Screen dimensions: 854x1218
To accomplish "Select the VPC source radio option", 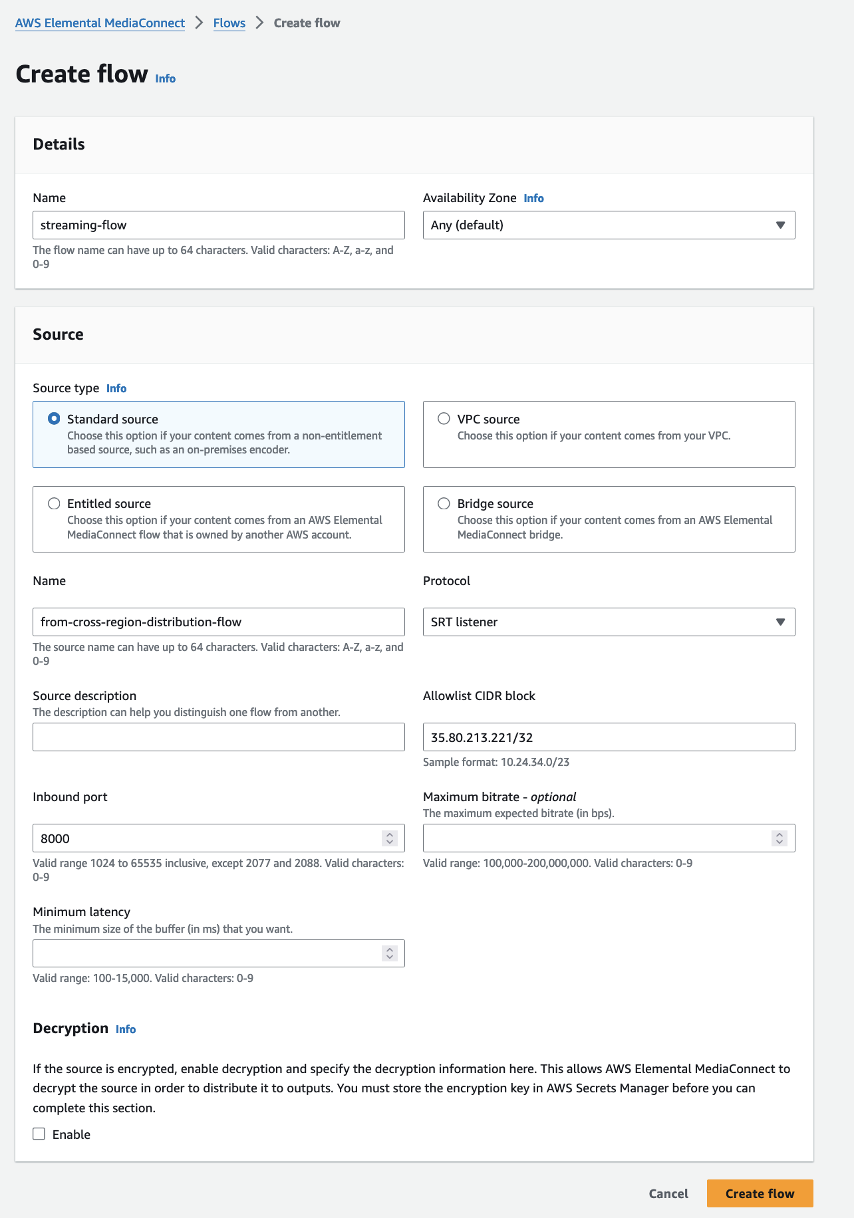I will click(444, 419).
